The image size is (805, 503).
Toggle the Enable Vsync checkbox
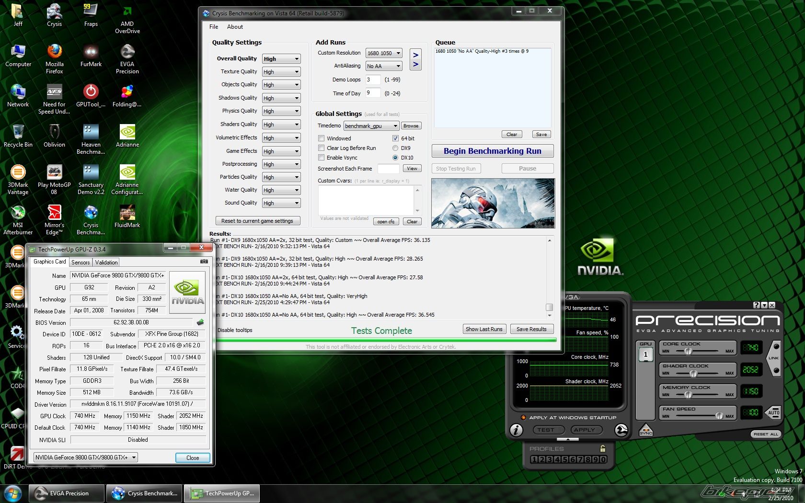pyautogui.click(x=322, y=158)
